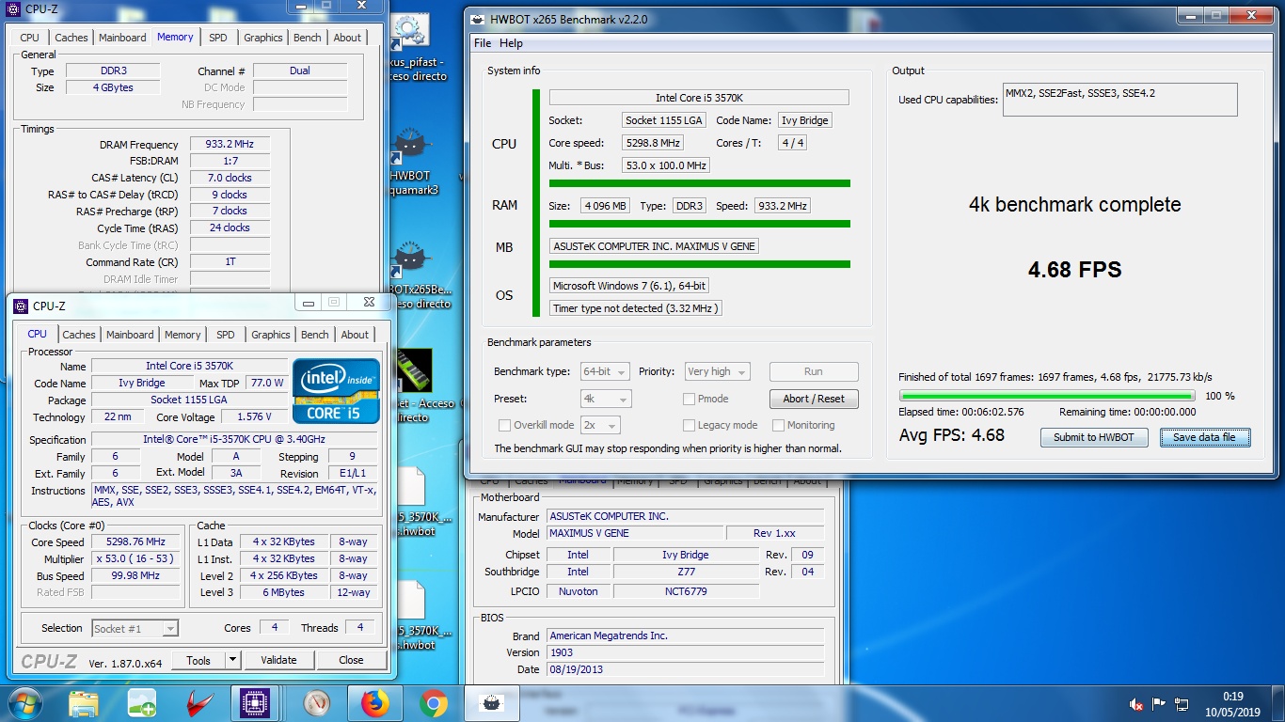Screen dimensions: 1285x722
Task: Open the round gauge icon on the taskbar
Action: pos(317,703)
